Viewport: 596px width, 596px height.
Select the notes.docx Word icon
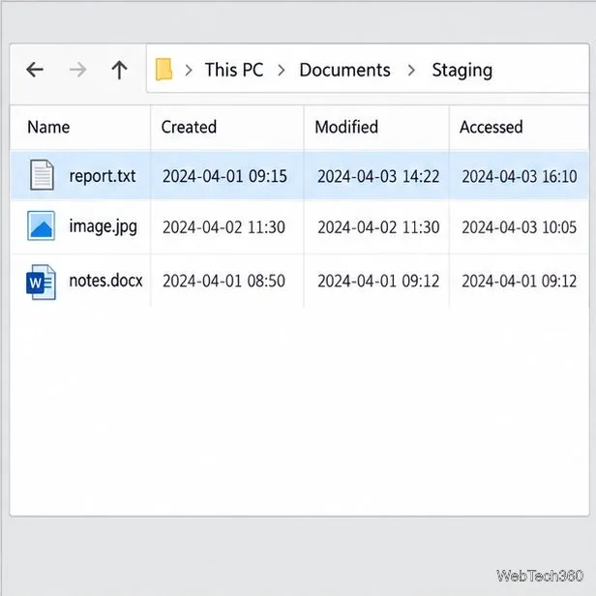pos(41,283)
